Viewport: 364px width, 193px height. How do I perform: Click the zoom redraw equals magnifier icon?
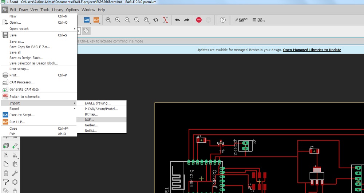(x=137, y=20)
